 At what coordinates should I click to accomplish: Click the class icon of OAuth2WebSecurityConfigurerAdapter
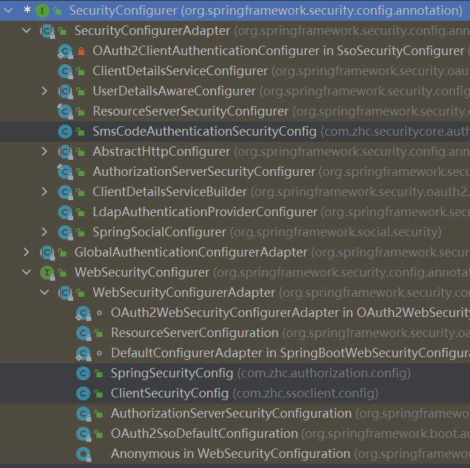(x=83, y=313)
